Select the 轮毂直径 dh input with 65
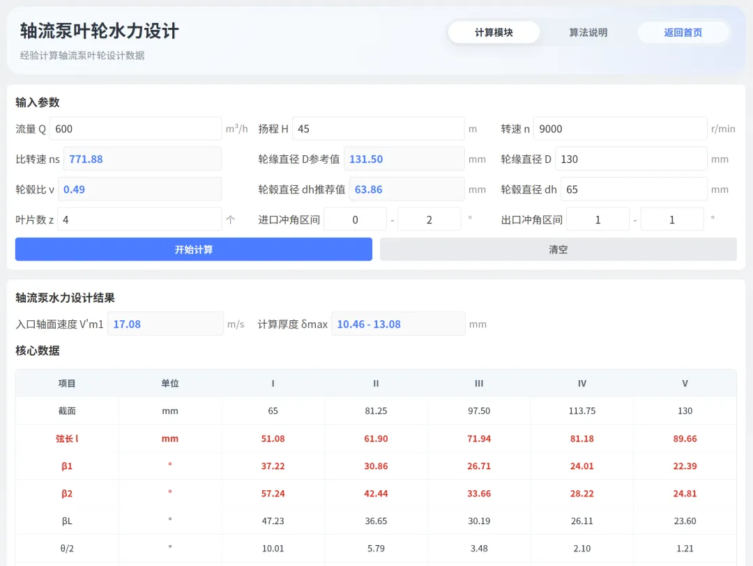This screenshot has width=753, height=566. (634, 189)
